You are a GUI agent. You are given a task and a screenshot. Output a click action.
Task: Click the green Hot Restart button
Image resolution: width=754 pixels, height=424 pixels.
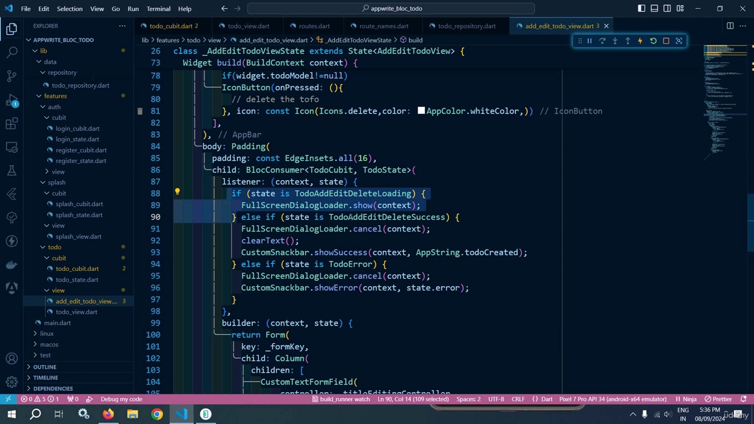tap(653, 41)
